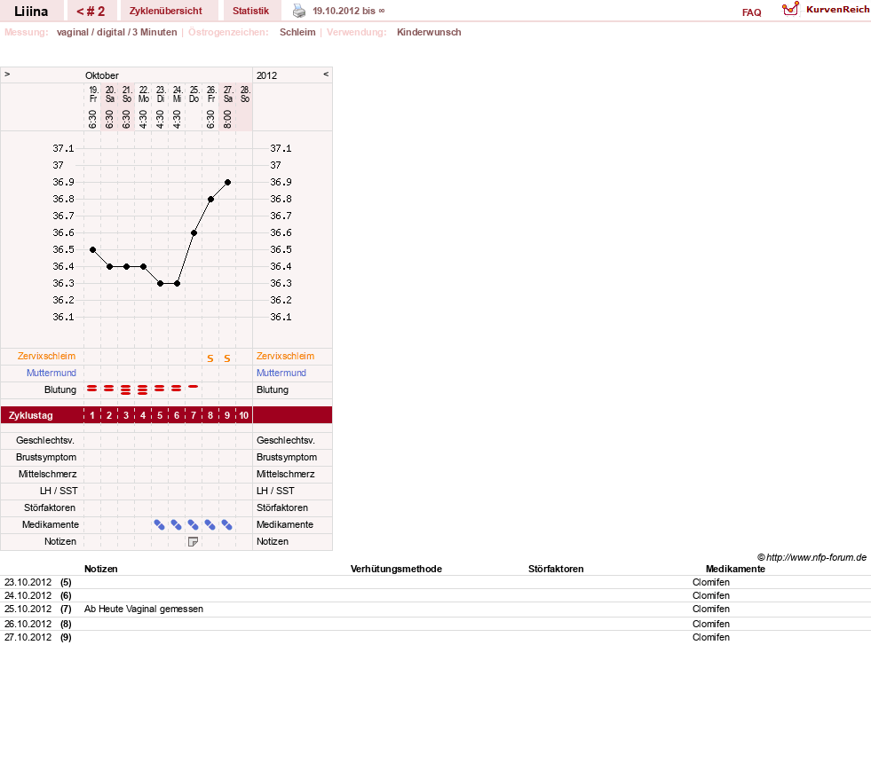Select the bleeding mark on cycle day 6
871x763 pixels.
176,389
